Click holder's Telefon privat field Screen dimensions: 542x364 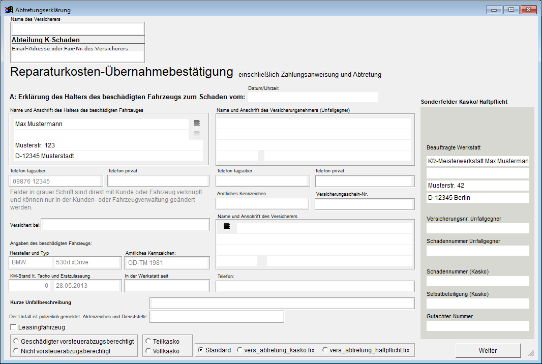coord(158,181)
